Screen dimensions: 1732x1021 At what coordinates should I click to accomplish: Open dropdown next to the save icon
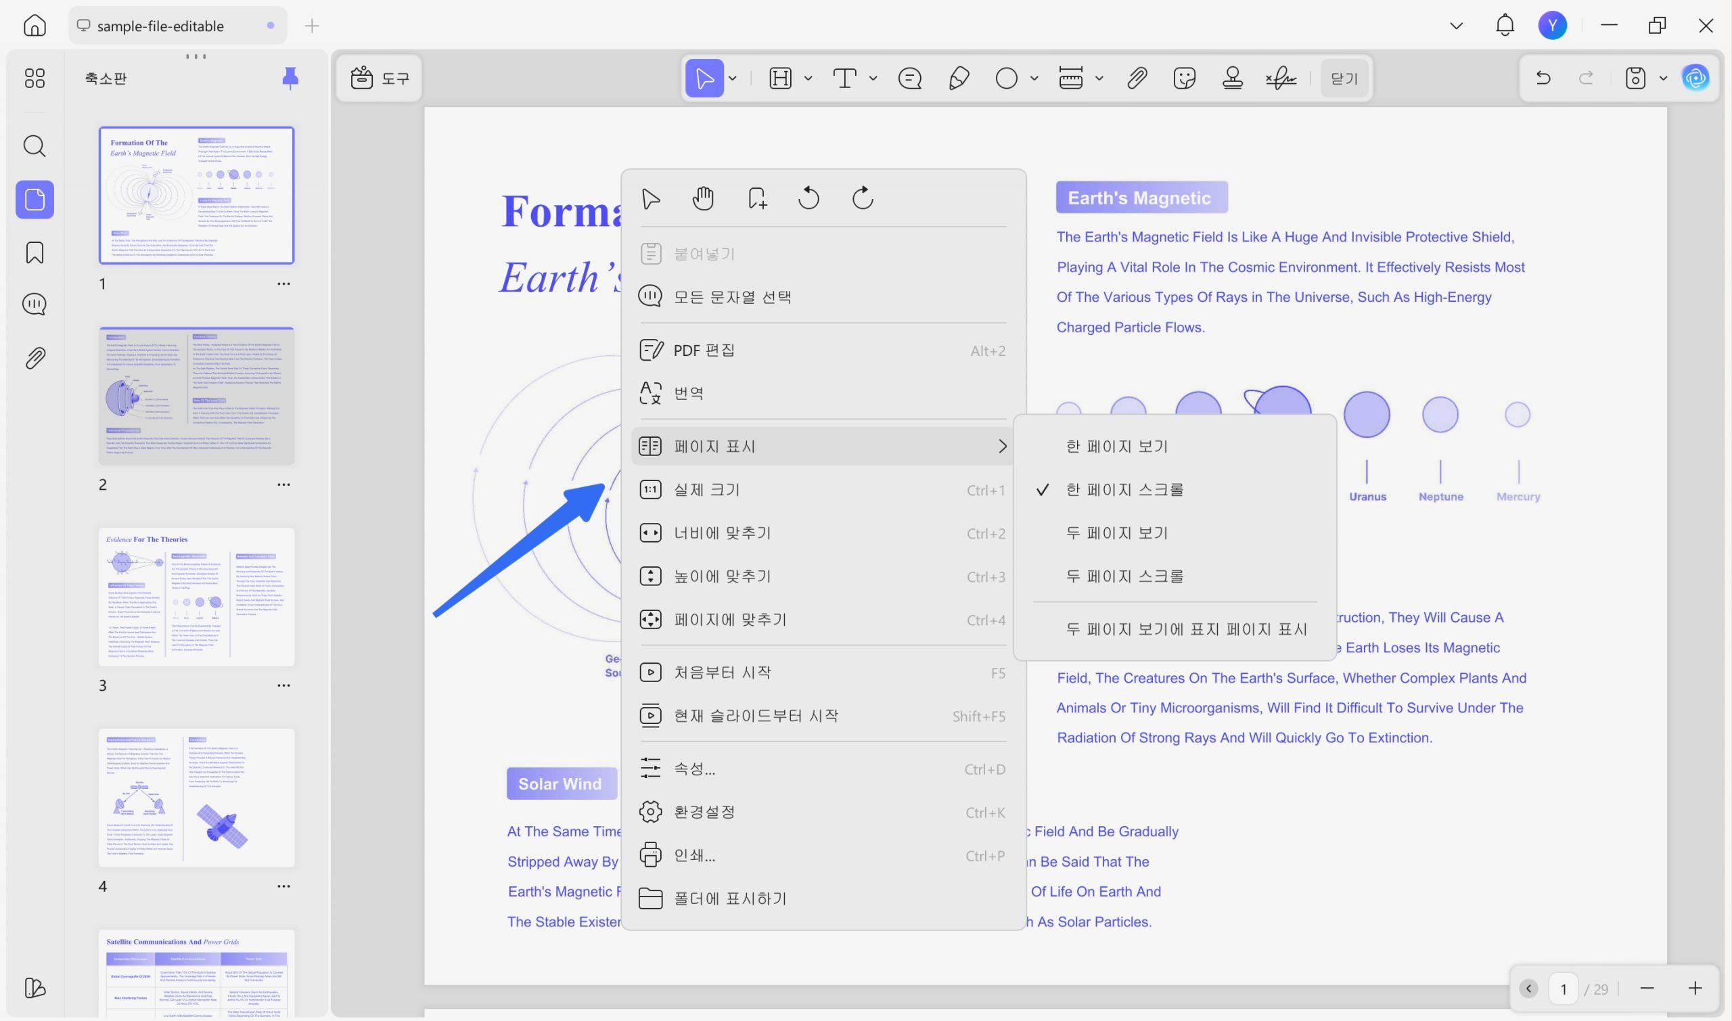pyautogui.click(x=1663, y=78)
